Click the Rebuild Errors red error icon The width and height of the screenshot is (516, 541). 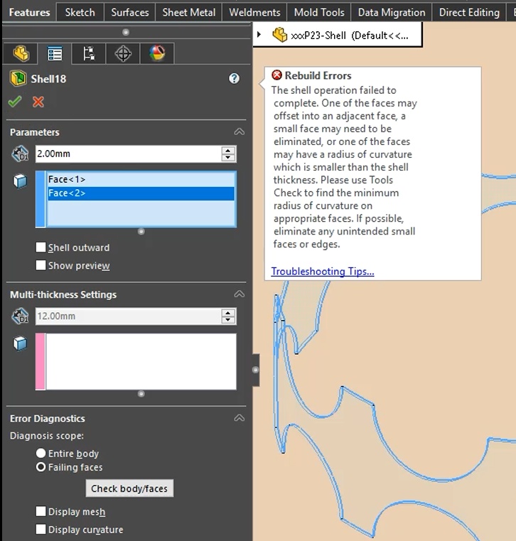pyautogui.click(x=276, y=75)
